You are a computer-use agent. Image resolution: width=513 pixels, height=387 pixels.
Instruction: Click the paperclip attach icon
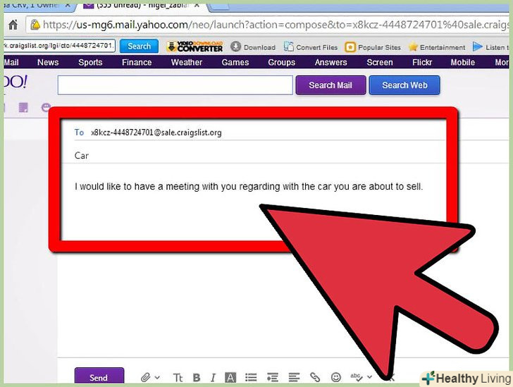coord(146,378)
